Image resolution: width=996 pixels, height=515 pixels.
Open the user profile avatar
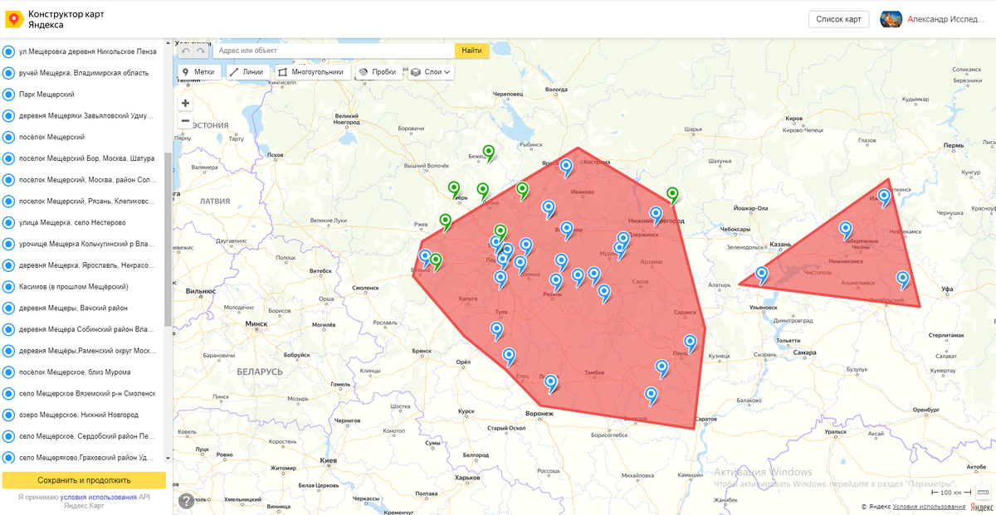click(891, 19)
